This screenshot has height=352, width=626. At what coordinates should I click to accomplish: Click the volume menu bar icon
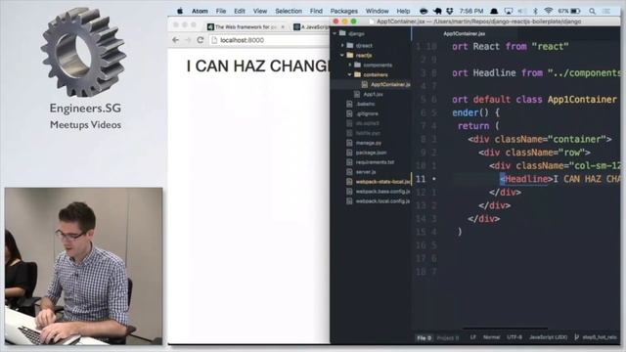pos(521,11)
